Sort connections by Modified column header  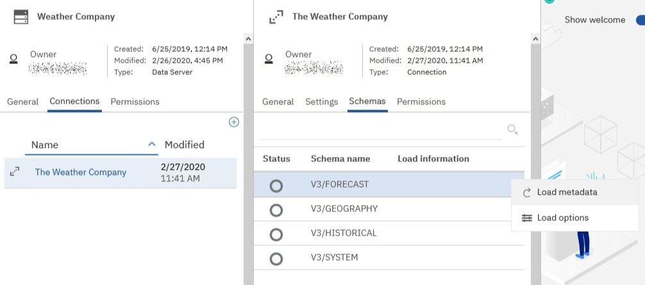(184, 145)
